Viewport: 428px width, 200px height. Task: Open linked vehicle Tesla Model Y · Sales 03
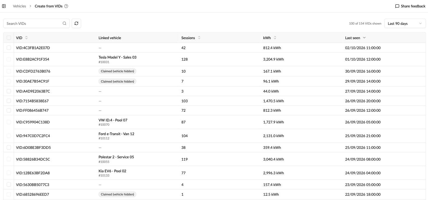pyautogui.click(x=118, y=57)
